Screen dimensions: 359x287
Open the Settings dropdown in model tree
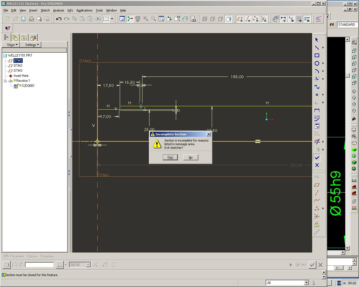coord(32,45)
